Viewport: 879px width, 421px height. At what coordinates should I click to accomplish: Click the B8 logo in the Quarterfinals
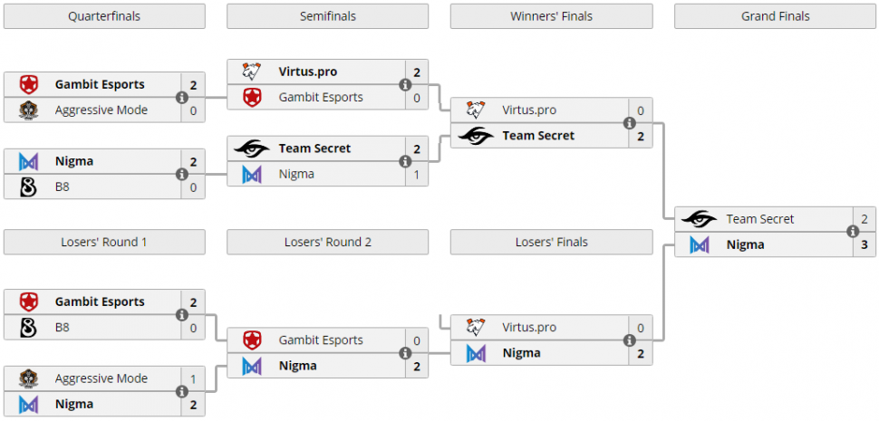tap(28, 187)
